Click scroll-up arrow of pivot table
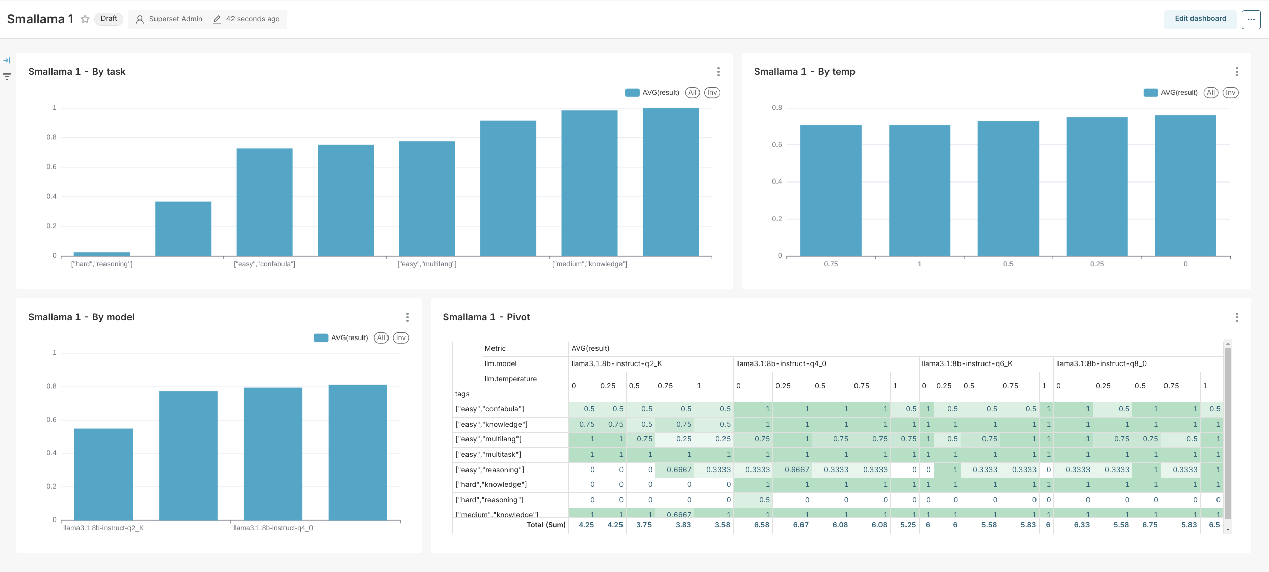 coord(1228,343)
